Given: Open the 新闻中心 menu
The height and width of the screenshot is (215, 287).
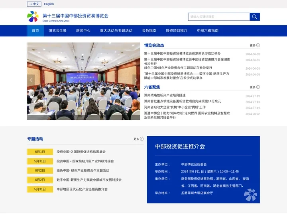Looking at the screenshot, I should [83, 31].
